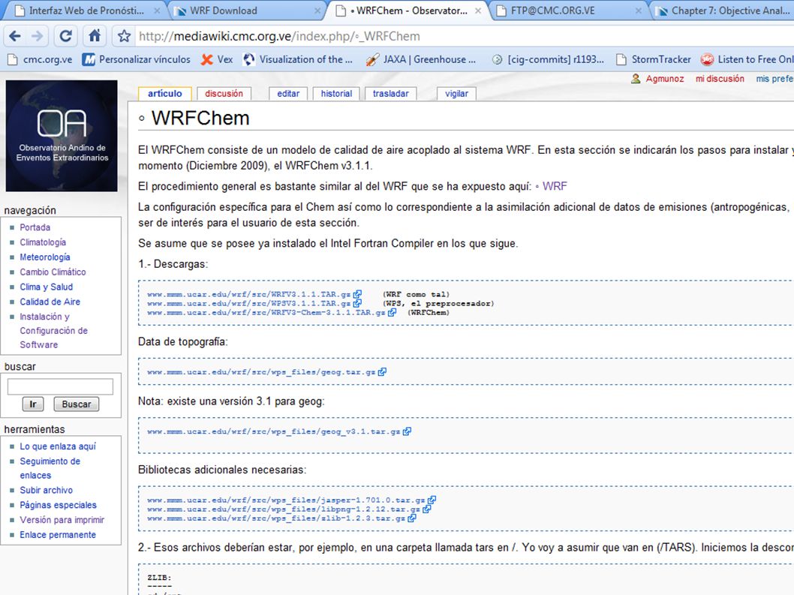794x595 pixels.
Task: Select the historial page tab
Action: tap(336, 94)
